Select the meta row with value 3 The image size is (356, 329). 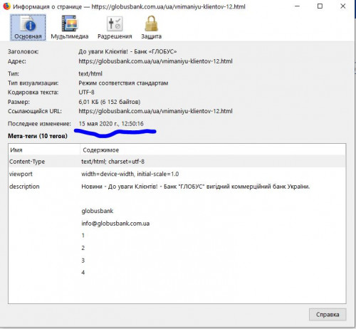coord(177,261)
